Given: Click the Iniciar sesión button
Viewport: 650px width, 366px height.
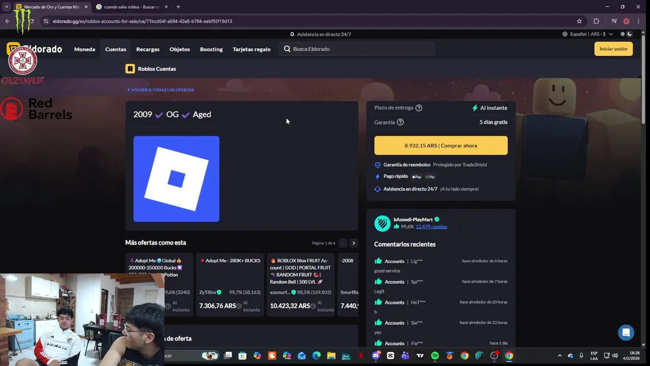Looking at the screenshot, I should tap(613, 49).
